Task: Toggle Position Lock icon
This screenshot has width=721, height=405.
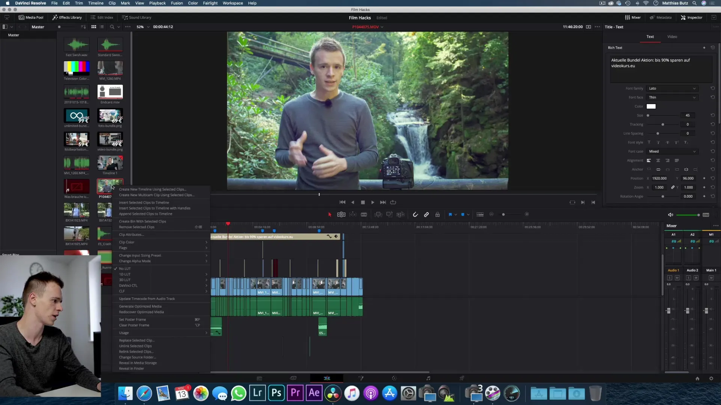Action: [437, 214]
